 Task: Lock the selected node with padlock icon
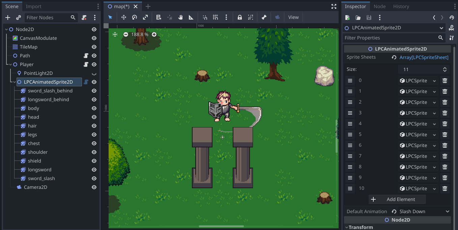240,17
